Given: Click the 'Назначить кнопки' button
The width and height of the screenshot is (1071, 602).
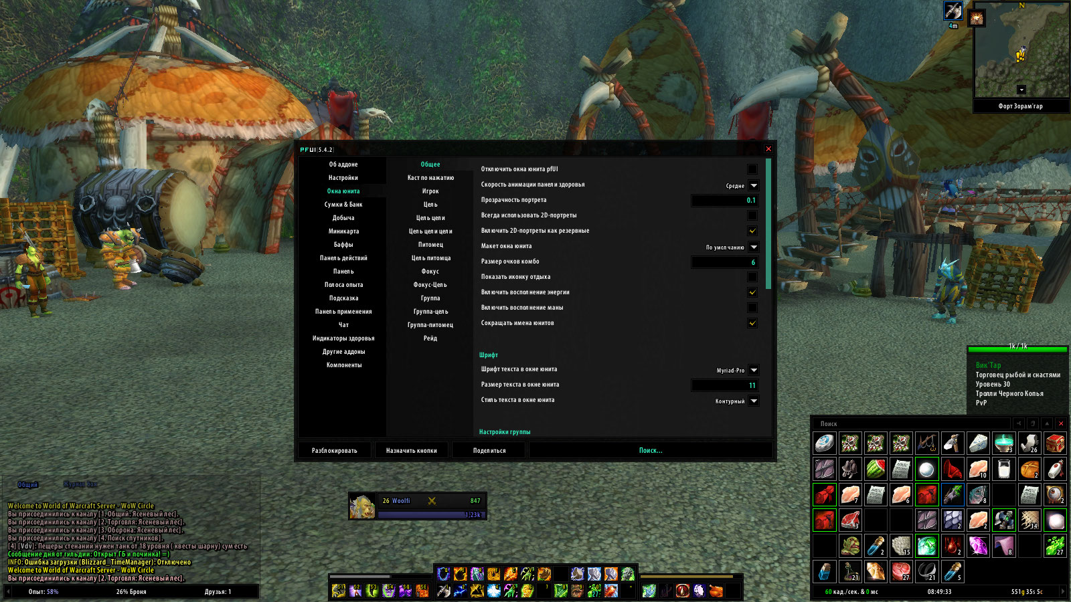Looking at the screenshot, I should (x=412, y=451).
